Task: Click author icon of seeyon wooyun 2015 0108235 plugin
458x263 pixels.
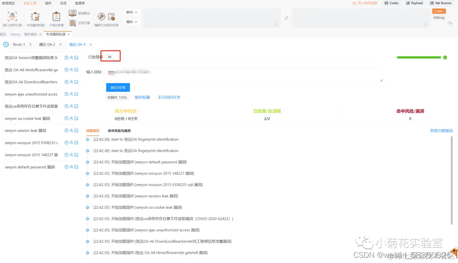Action: [x=71, y=143]
